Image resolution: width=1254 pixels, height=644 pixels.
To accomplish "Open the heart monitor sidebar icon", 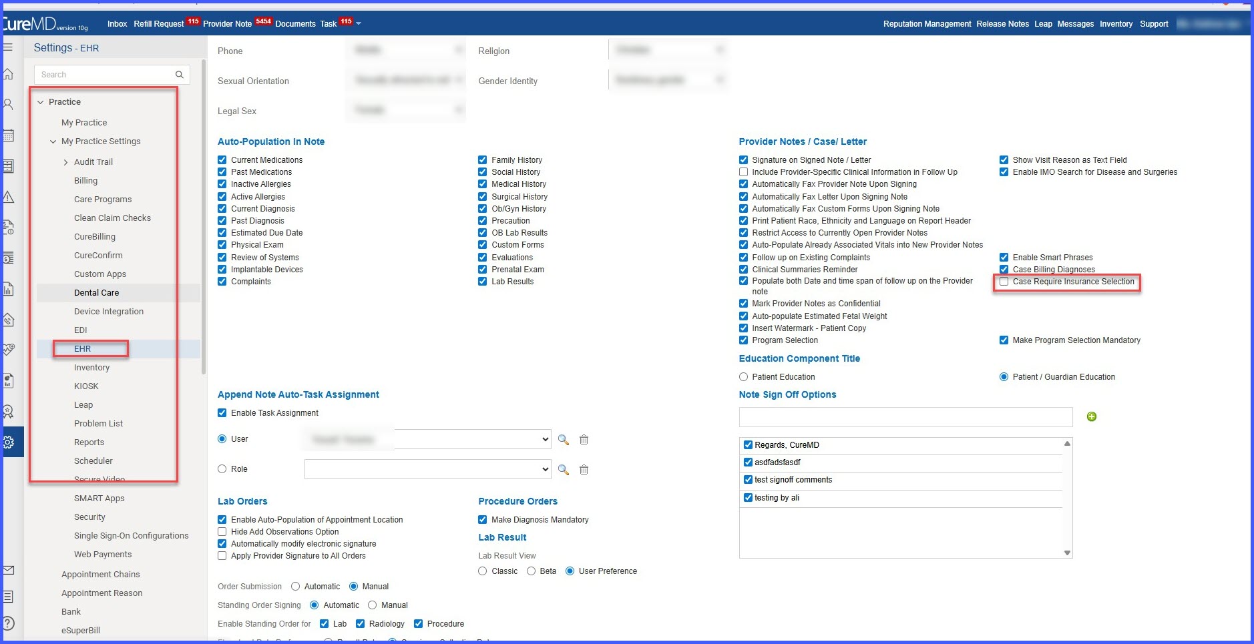I will click(8, 349).
